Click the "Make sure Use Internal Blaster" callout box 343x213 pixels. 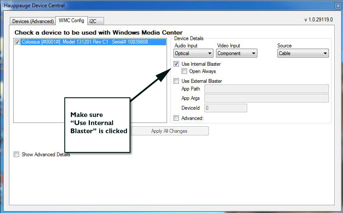97,125
